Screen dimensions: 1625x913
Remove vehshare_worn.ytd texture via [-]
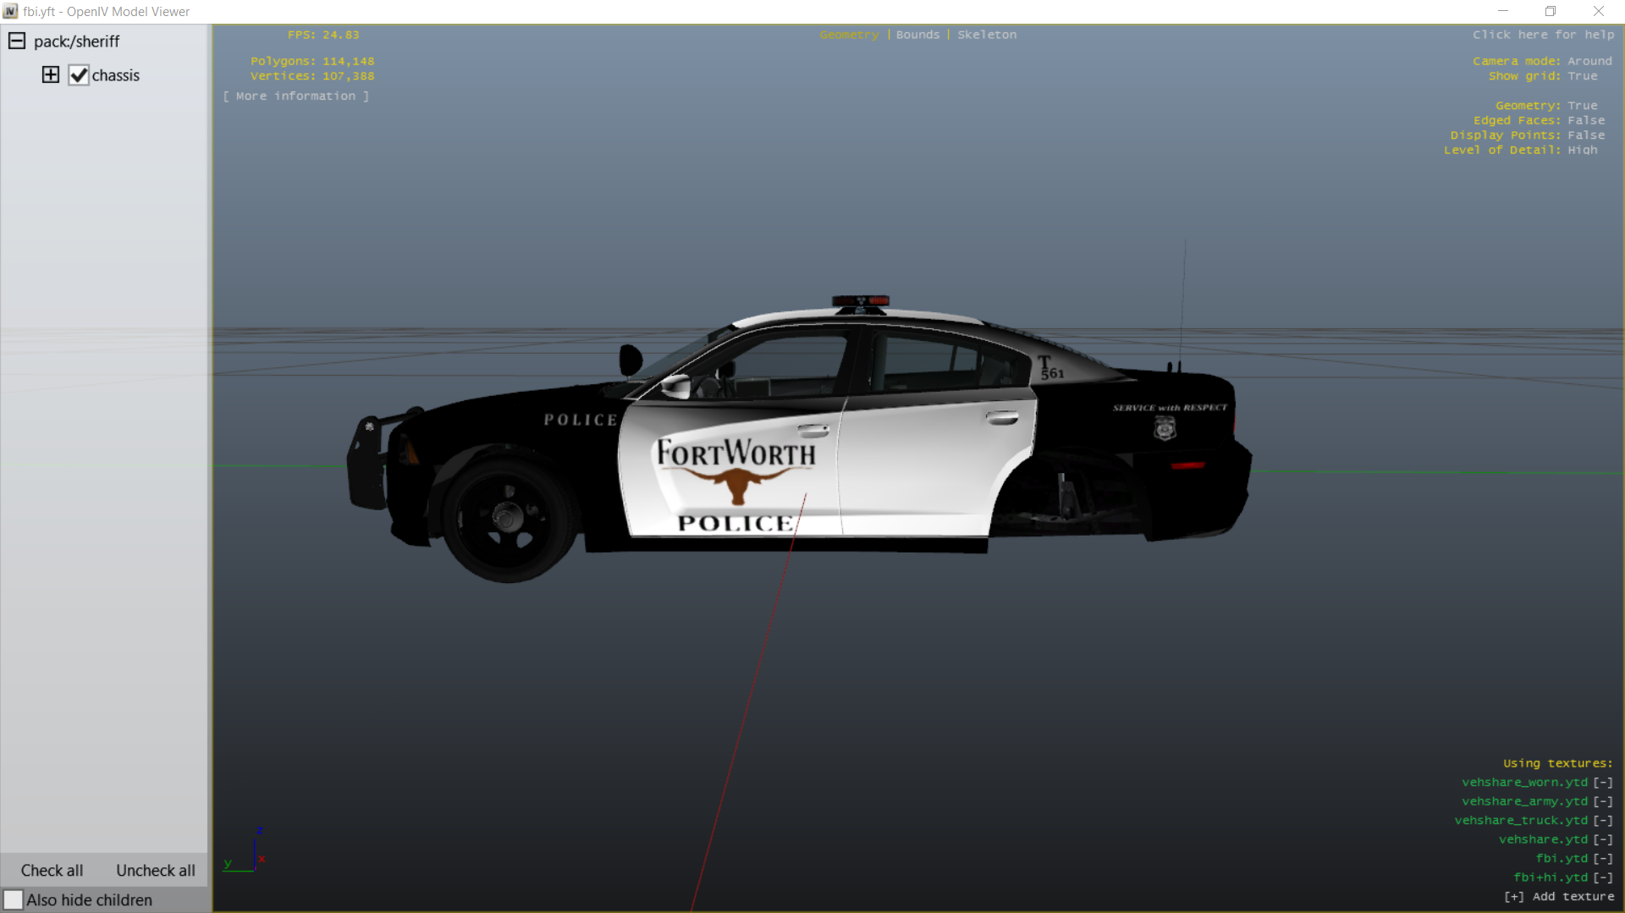(1603, 783)
